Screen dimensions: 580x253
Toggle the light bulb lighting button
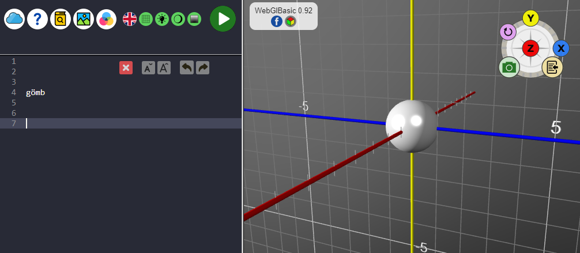coord(162,19)
